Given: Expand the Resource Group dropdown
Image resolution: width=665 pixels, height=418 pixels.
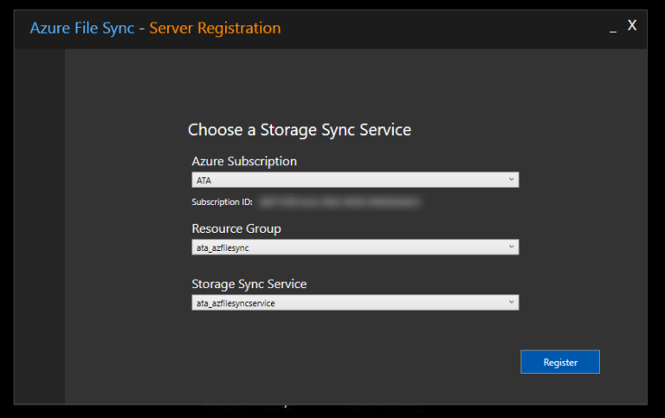Looking at the screenshot, I should [x=354, y=248].
